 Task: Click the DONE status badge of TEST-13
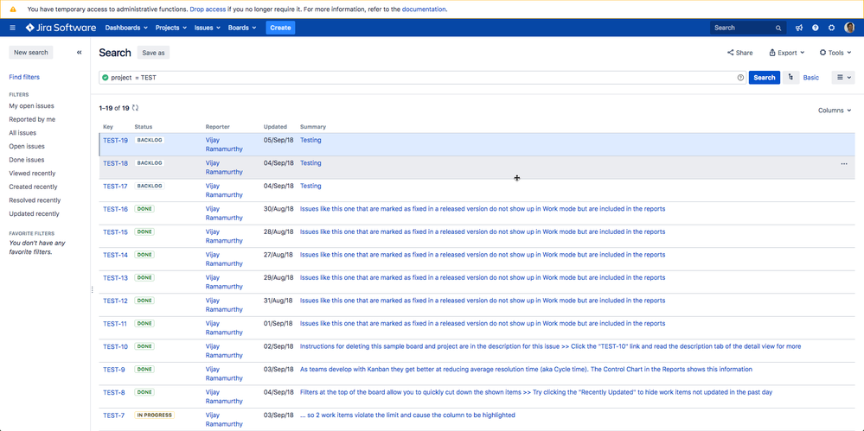(144, 277)
